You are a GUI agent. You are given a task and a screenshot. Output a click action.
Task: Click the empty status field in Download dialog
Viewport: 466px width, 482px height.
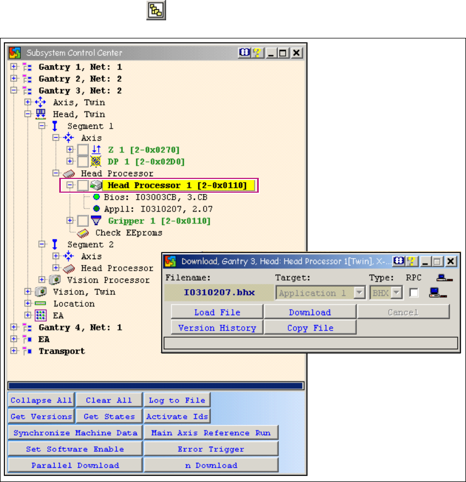(311, 343)
